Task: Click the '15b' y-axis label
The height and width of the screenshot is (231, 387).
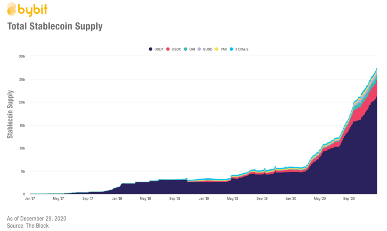Action: pyautogui.click(x=22, y=125)
